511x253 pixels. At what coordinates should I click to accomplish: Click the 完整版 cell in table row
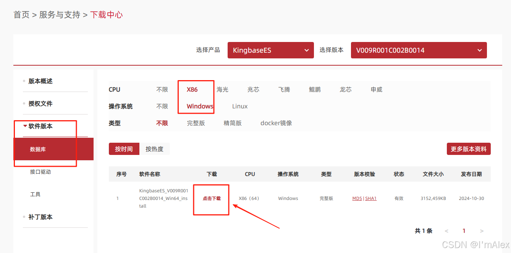tap(326, 198)
